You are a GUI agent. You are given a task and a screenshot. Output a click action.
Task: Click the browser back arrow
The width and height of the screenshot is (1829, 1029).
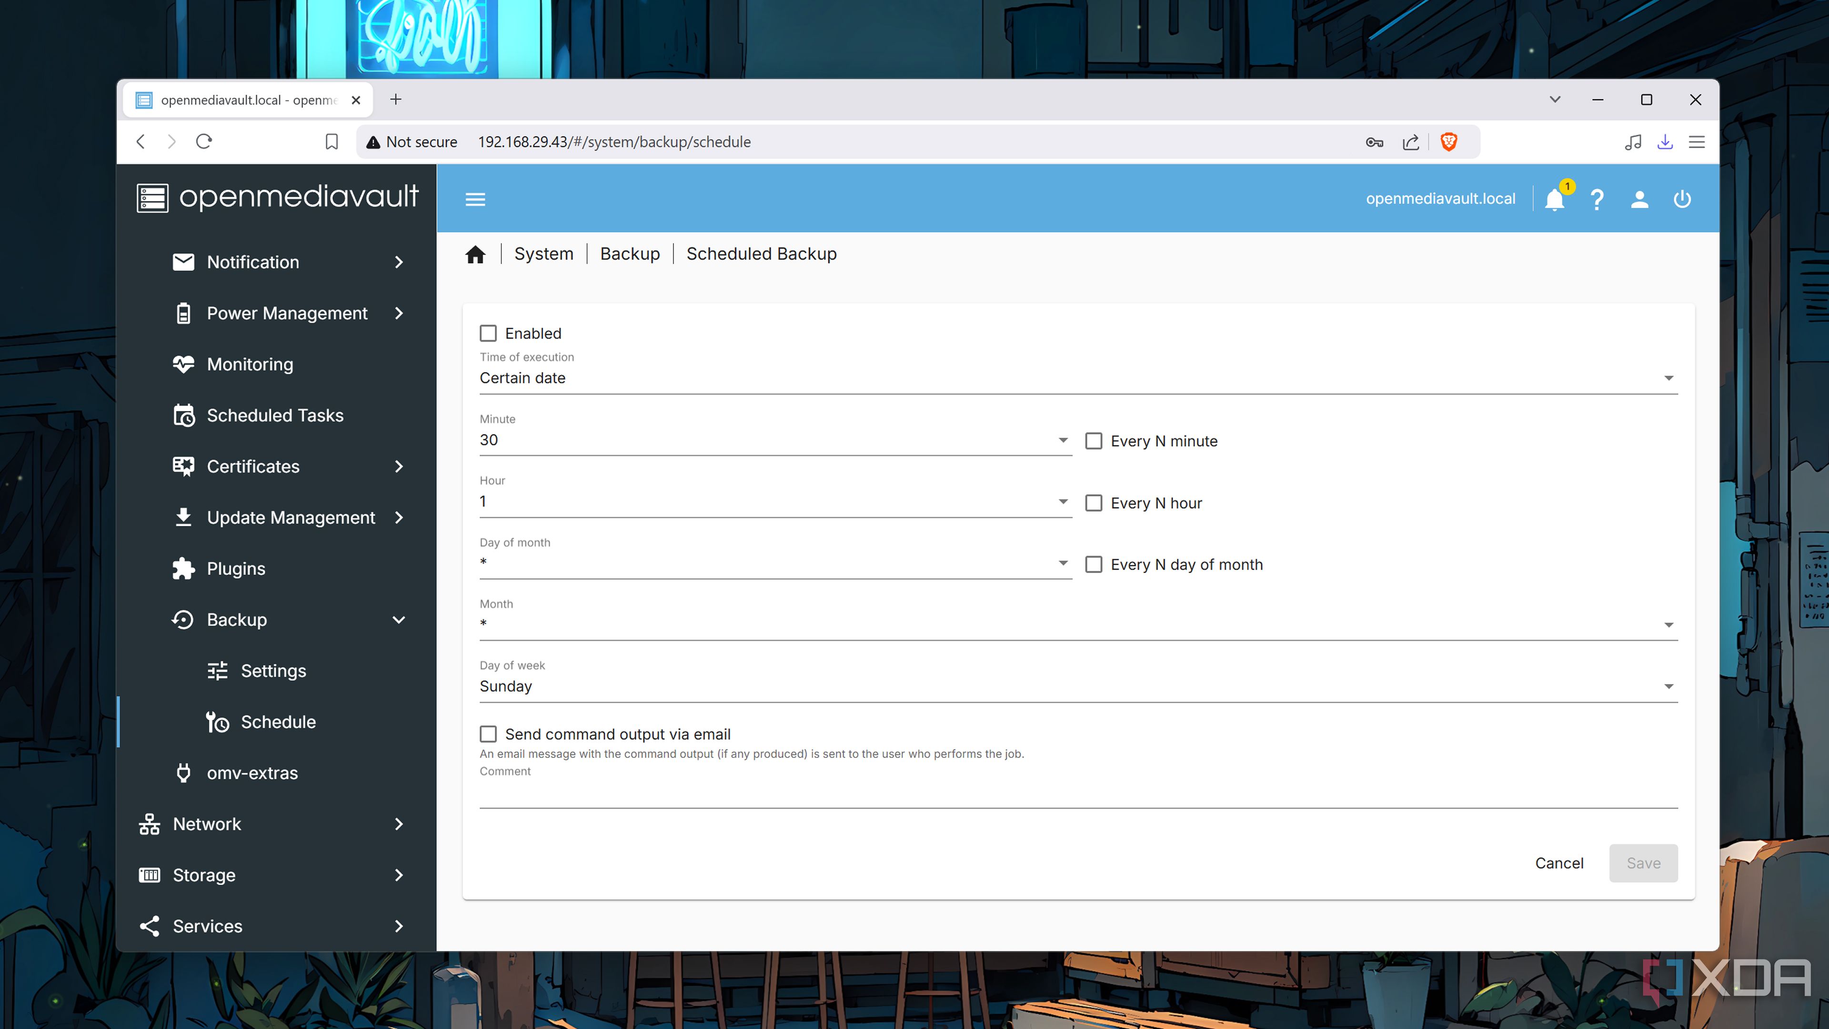click(x=141, y=141)
